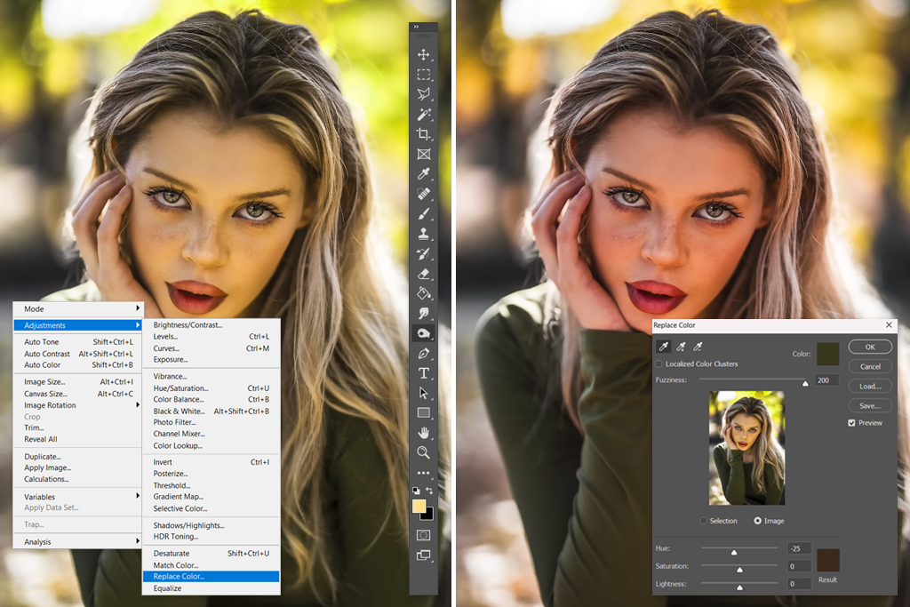Click the Saturation slider handle
Viewport: 910px width, 607px height.
[x=739, y=570]
